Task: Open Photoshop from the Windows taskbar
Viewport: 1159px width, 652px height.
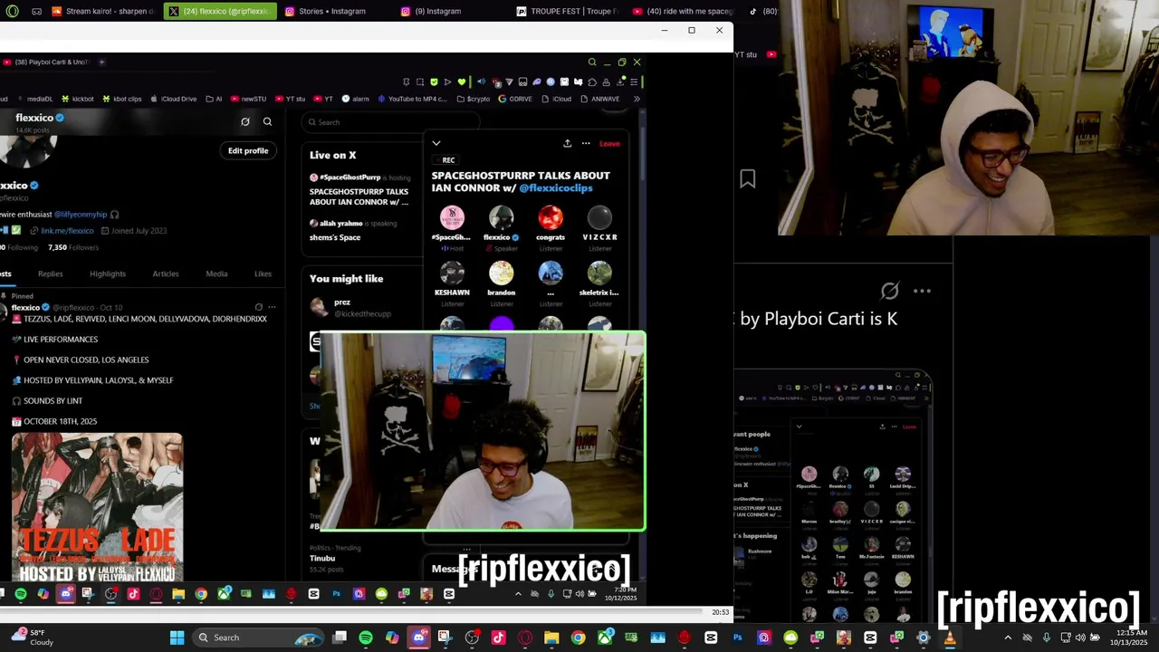Action: pos(737,638)
